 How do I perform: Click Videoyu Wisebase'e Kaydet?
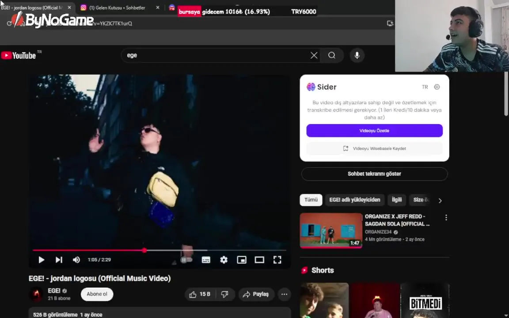tap(374, 148)
